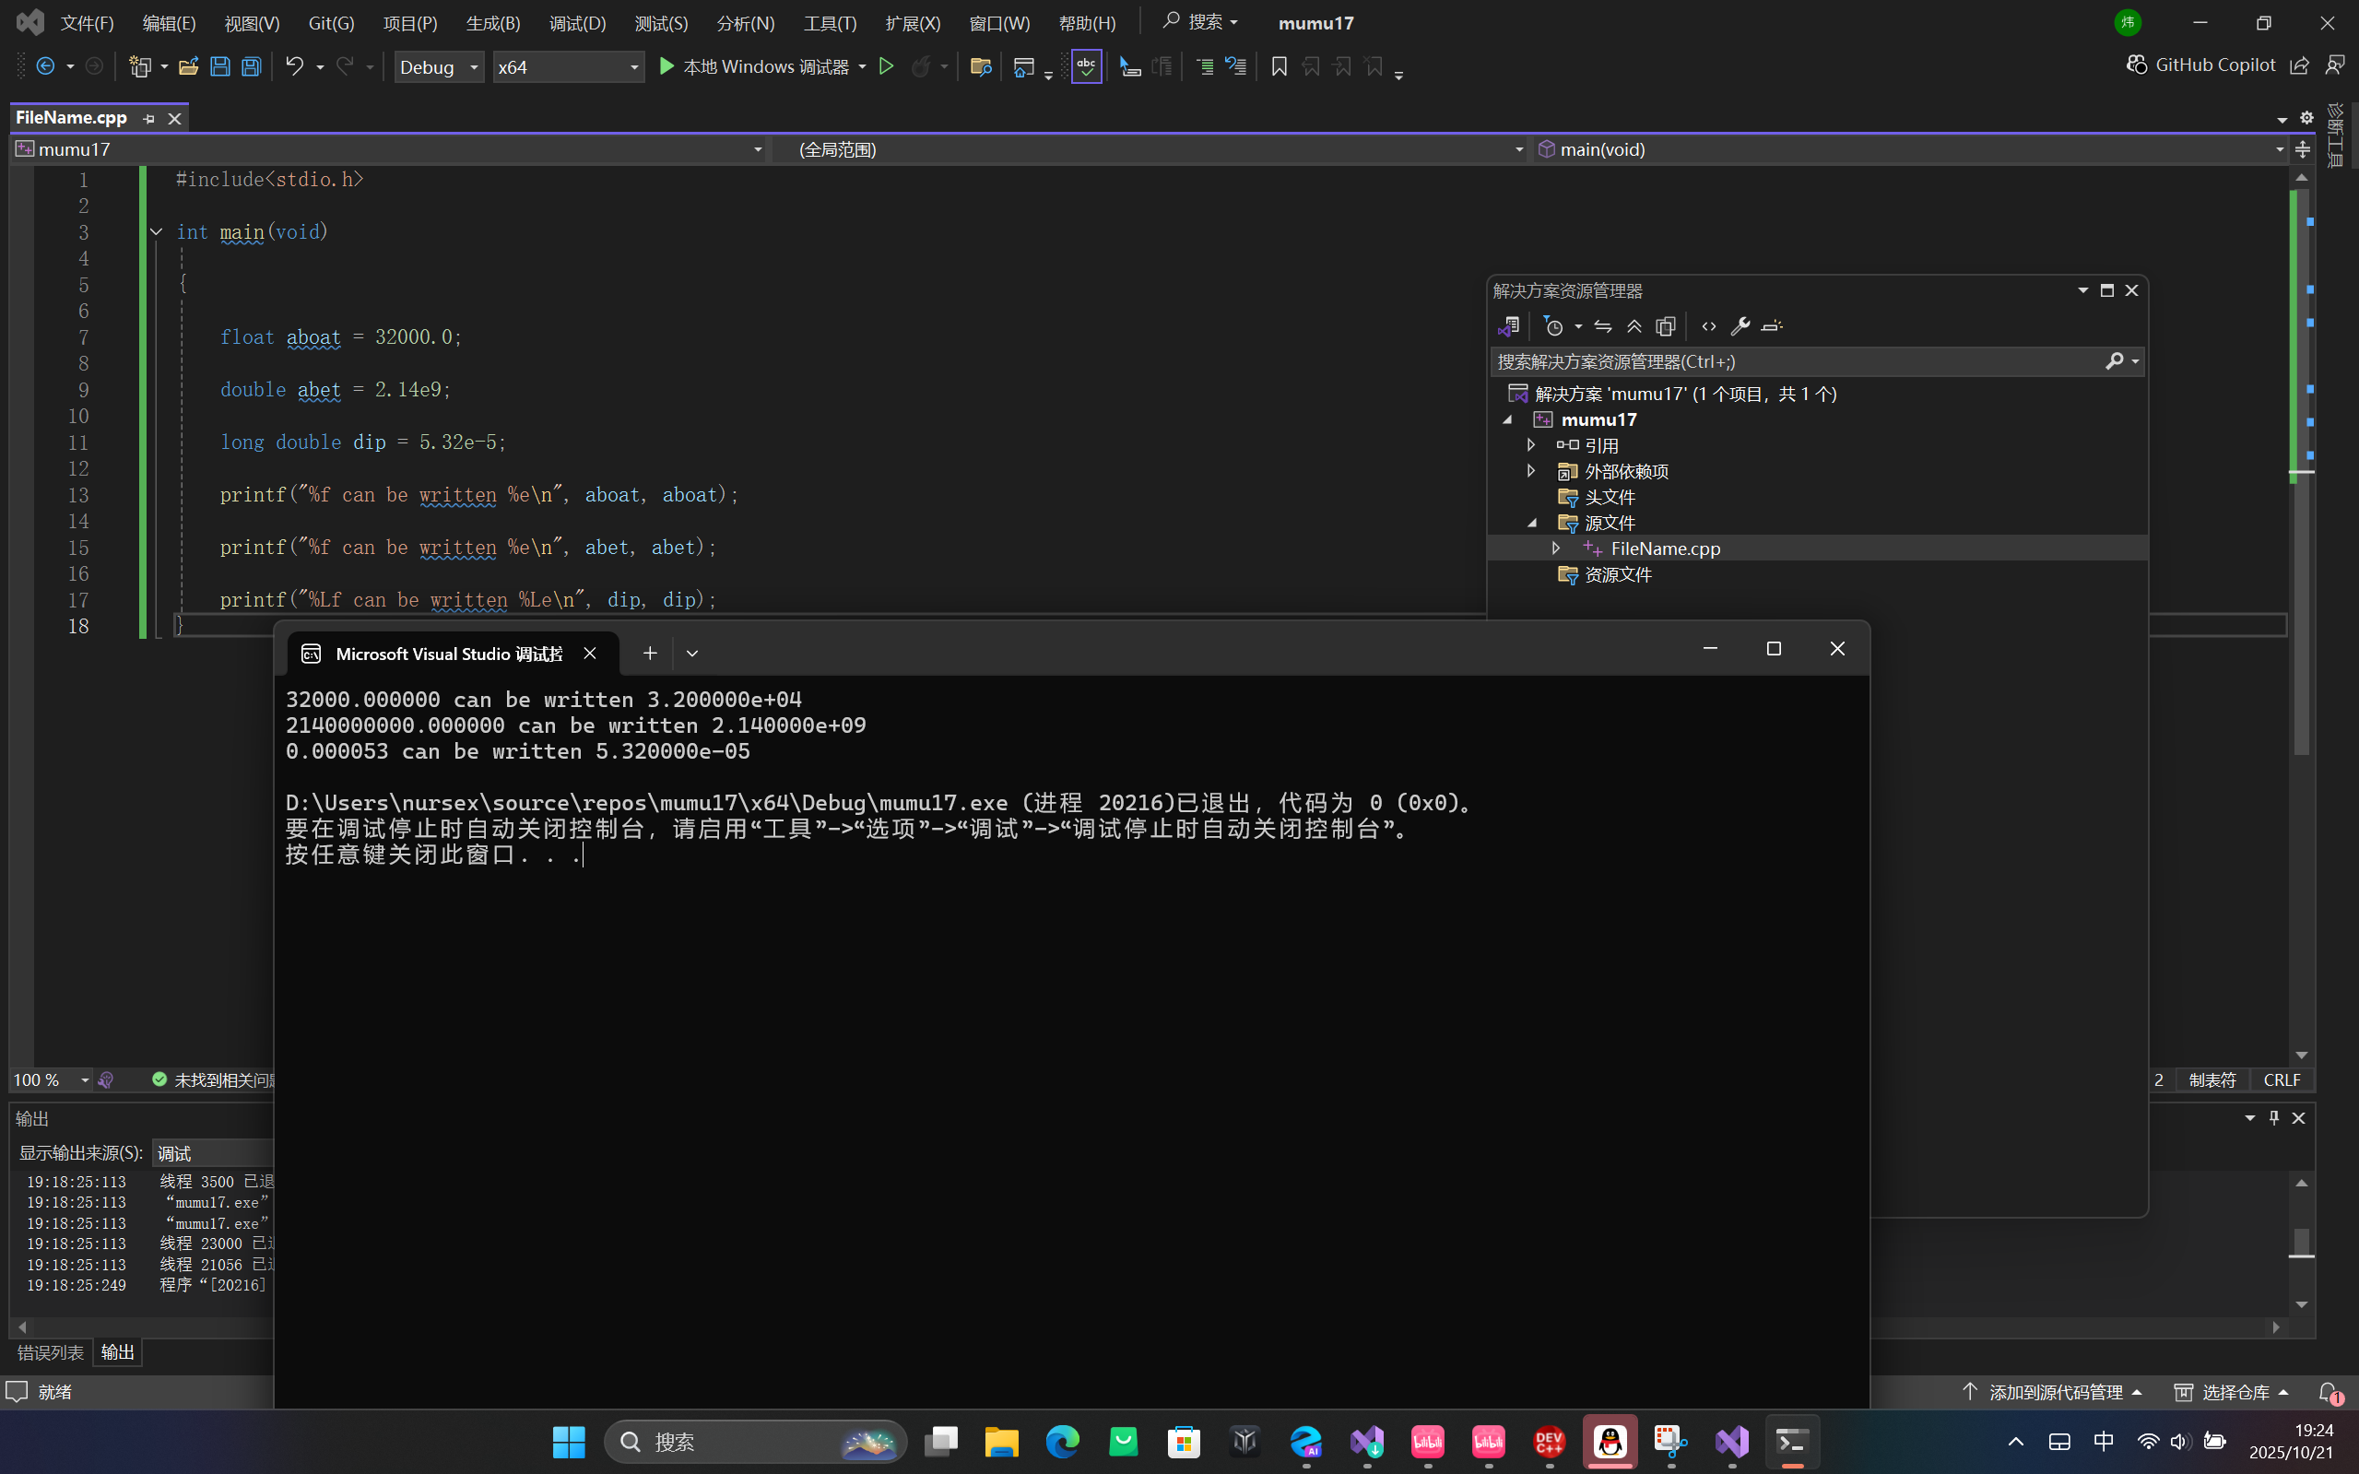Expand the 外部依赖项 tree node

1530,471
